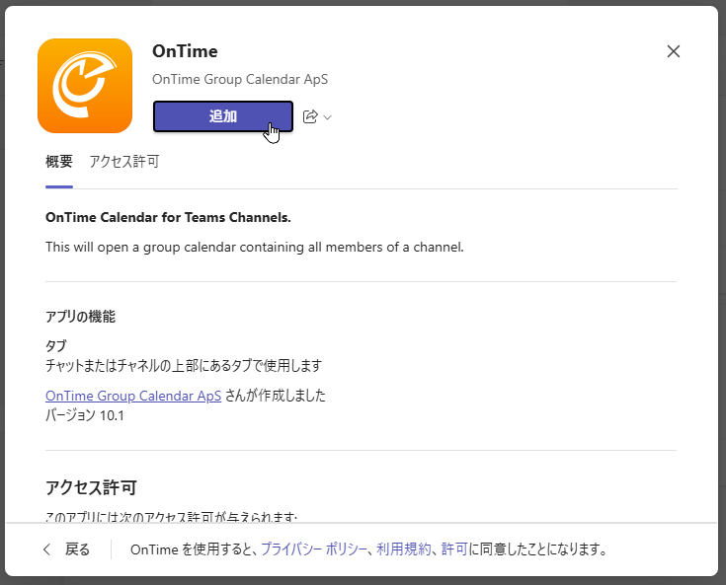
Task: Click the アプリの機能 heading
Action: point(80,317)
